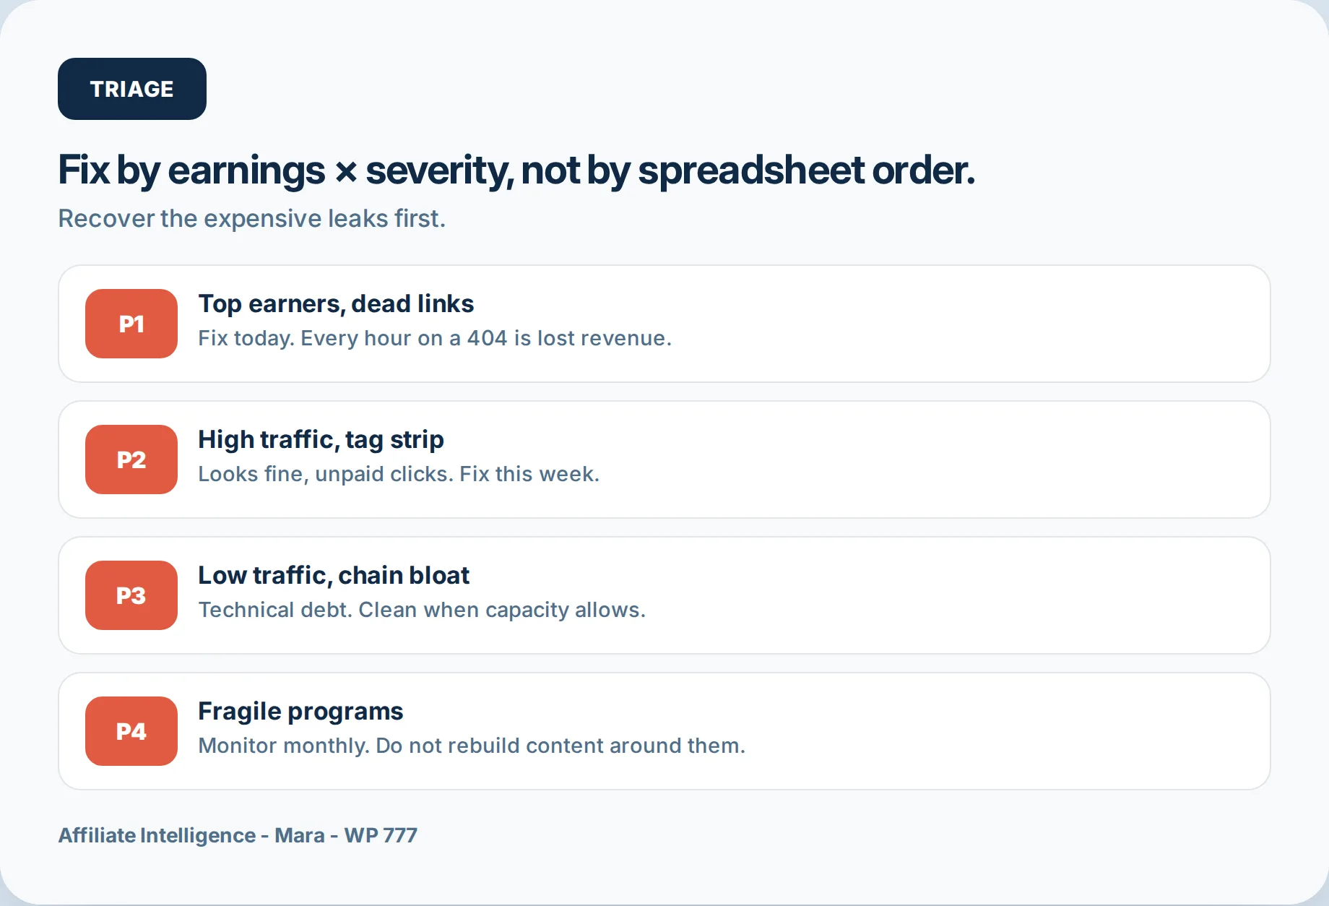The image size is (1329, 906).
Task: Click 'Looks fine, unpaid clicks' description
Action: click(399, 474)
